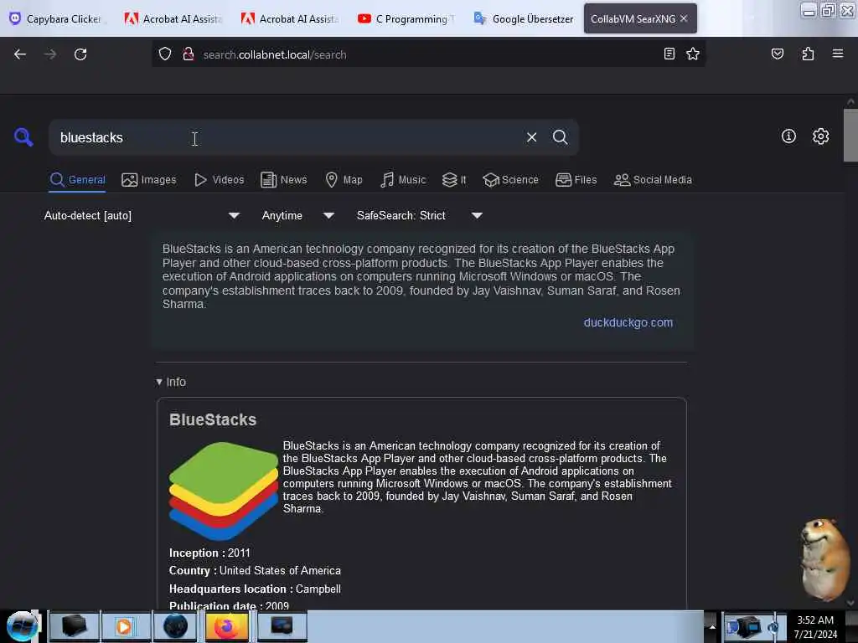Select the Capybara Clicker tab

point(56,18)
